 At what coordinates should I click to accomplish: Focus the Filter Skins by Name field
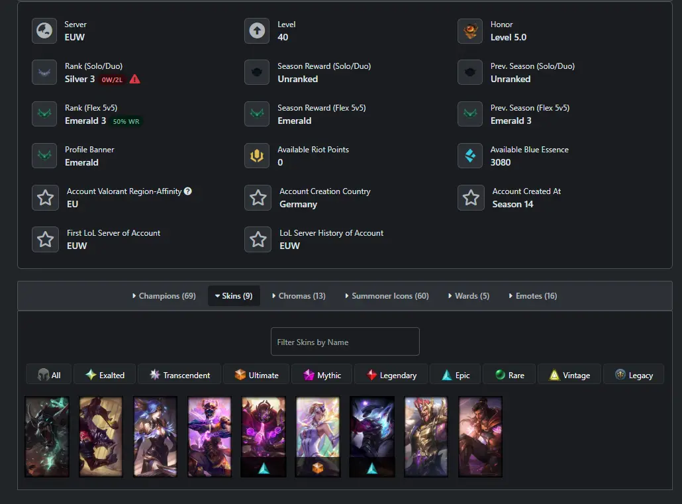346,342
